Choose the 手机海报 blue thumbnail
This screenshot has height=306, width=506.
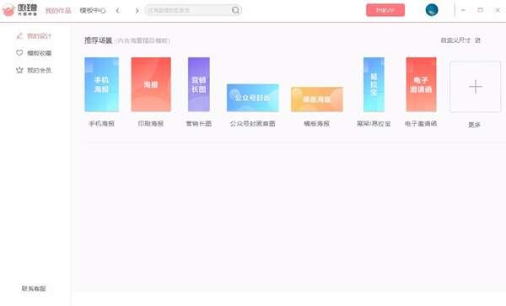pos(102,84)
